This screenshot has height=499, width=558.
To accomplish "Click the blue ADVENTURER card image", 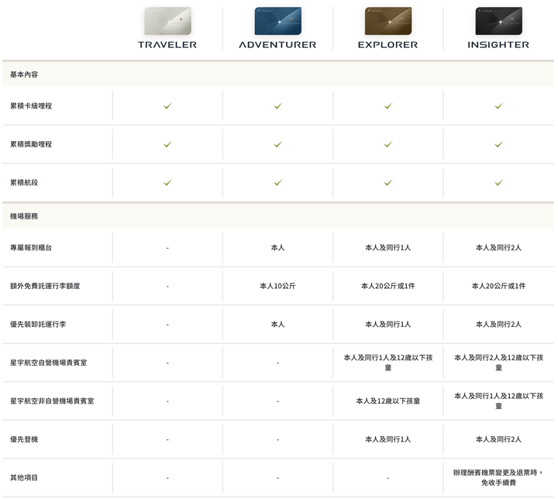I will tap(278, 21).
